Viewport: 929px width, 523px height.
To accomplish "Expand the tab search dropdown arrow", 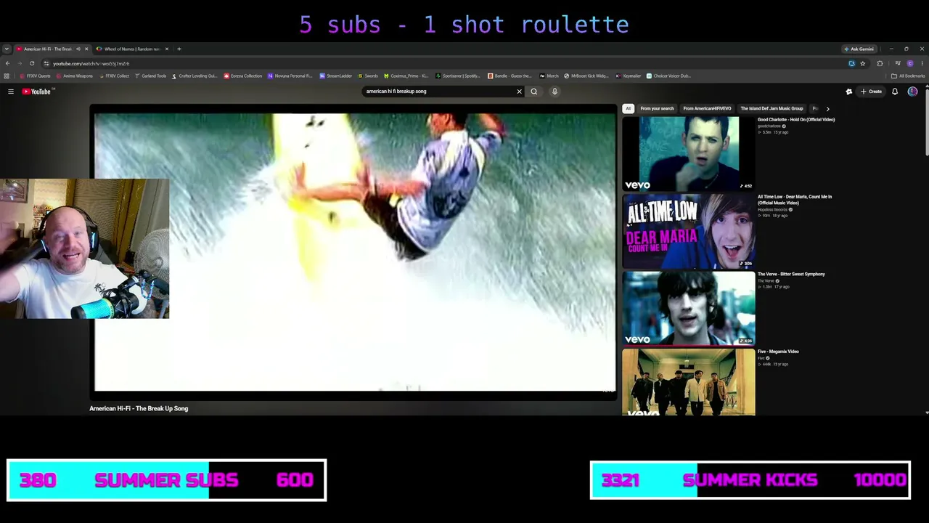I will point(7,49).
